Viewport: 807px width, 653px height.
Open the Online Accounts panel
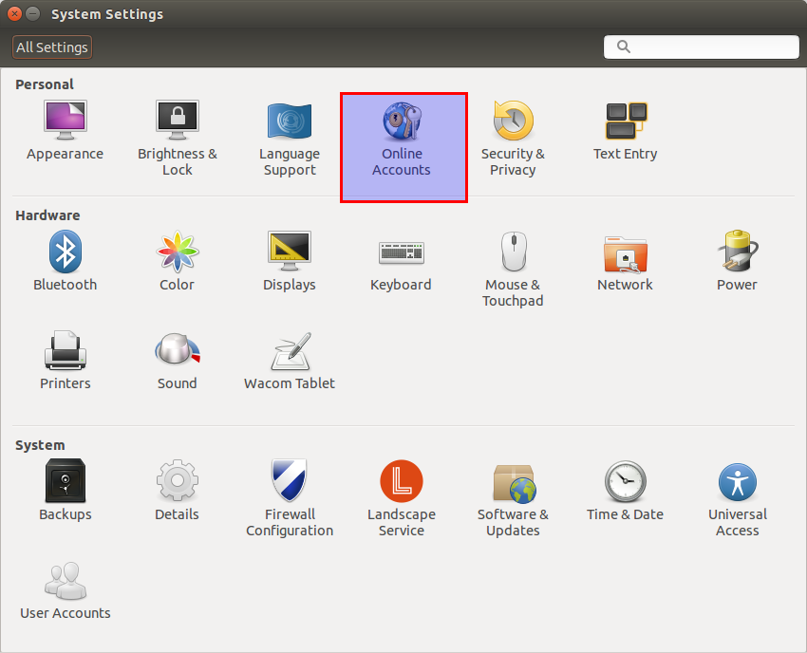(403, 147)
